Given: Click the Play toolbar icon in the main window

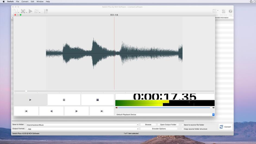Looking at the screenshot, I should coord(30,11).
